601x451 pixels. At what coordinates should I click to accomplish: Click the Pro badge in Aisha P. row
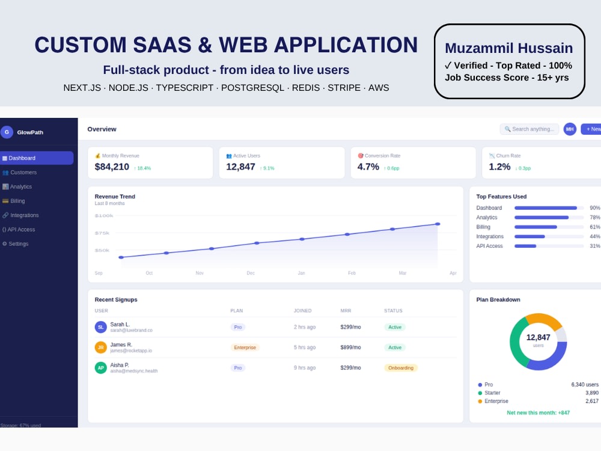(x=238, y=368)
